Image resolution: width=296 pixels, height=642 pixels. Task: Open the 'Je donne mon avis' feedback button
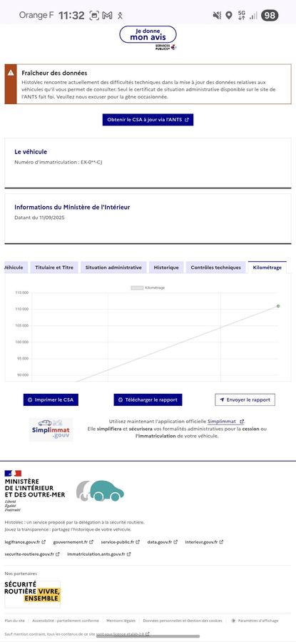click(x=148, y=35)
